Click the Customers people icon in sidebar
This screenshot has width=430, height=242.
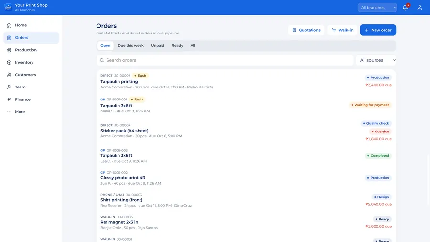pos(9,75)
